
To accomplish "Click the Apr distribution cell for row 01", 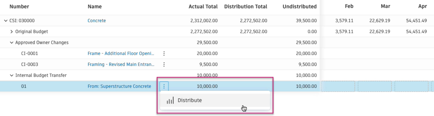I will coord(411,86).
